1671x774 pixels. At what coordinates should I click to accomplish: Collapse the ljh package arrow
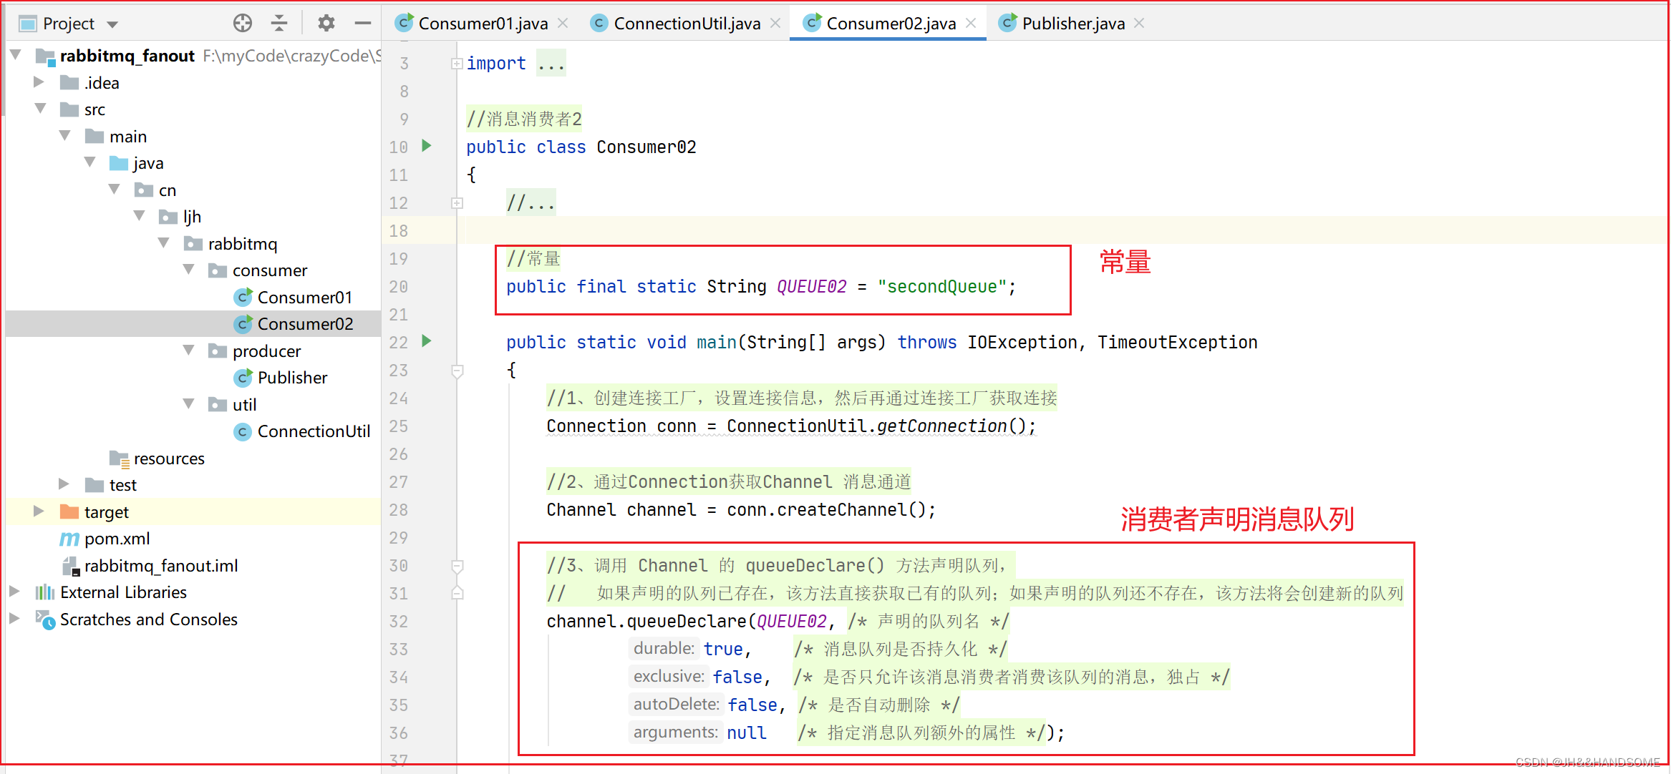[x=140, y=216]
